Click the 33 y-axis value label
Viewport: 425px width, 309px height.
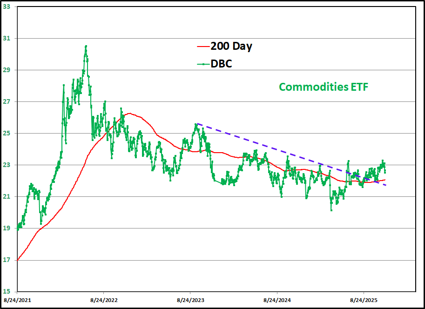coord(7,7)
